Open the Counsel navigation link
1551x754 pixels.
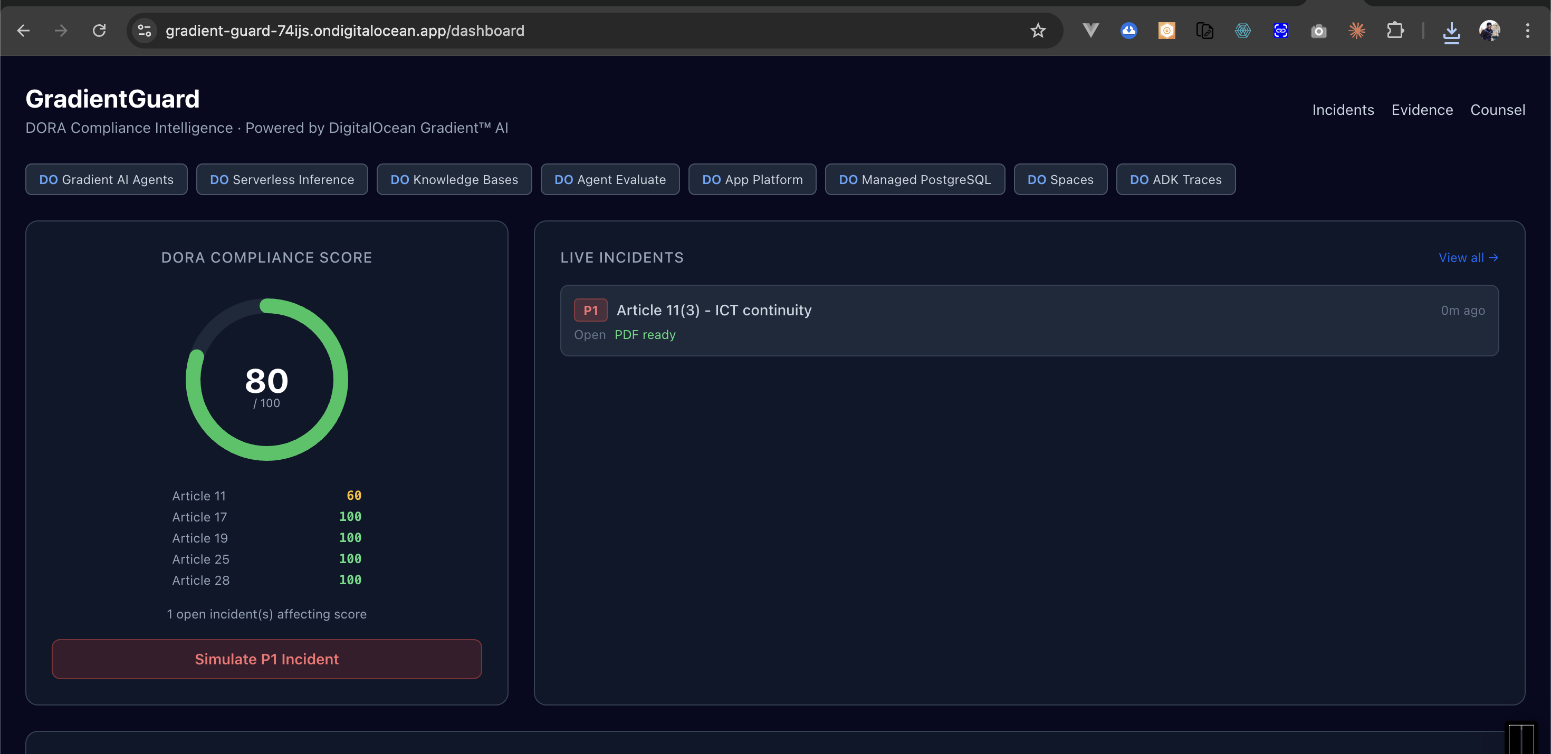[1497, 110]
